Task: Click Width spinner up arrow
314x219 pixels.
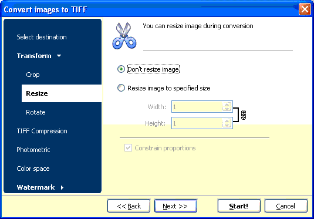Action: (x=227, y=105)
